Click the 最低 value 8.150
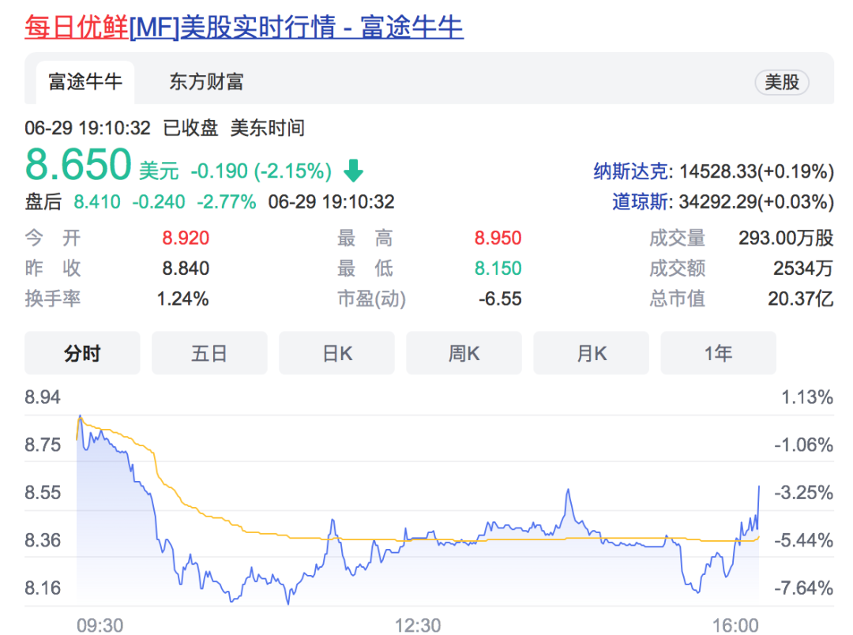 [x=498, y=269]
